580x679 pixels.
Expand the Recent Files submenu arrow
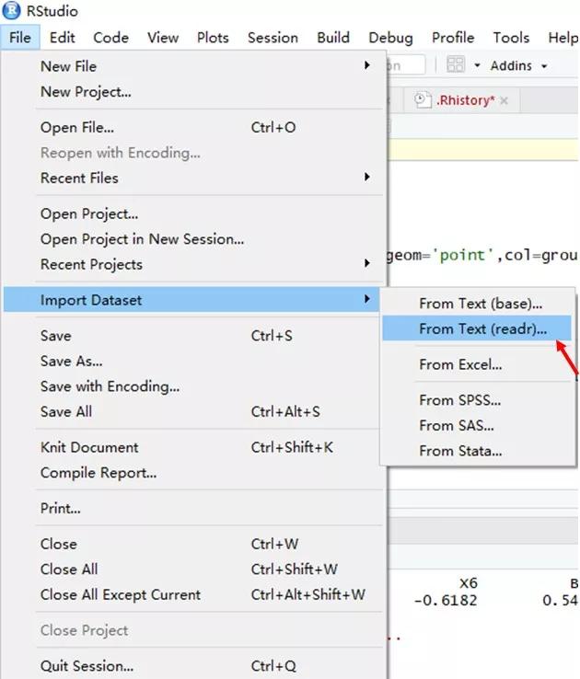(x=366, y=178)
